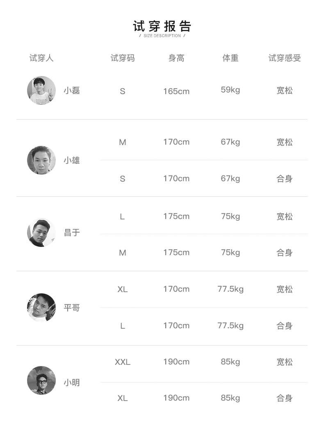Click the 165cm height value
The height and width of the screenshot is (431, 324).
coord(176,91)
